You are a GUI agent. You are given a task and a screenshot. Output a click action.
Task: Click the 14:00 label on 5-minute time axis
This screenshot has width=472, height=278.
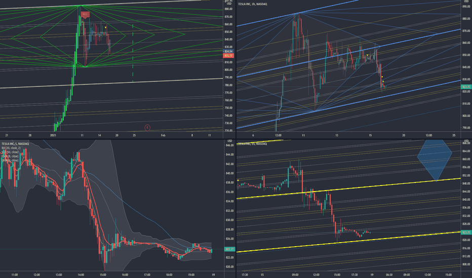click(81, 274)
